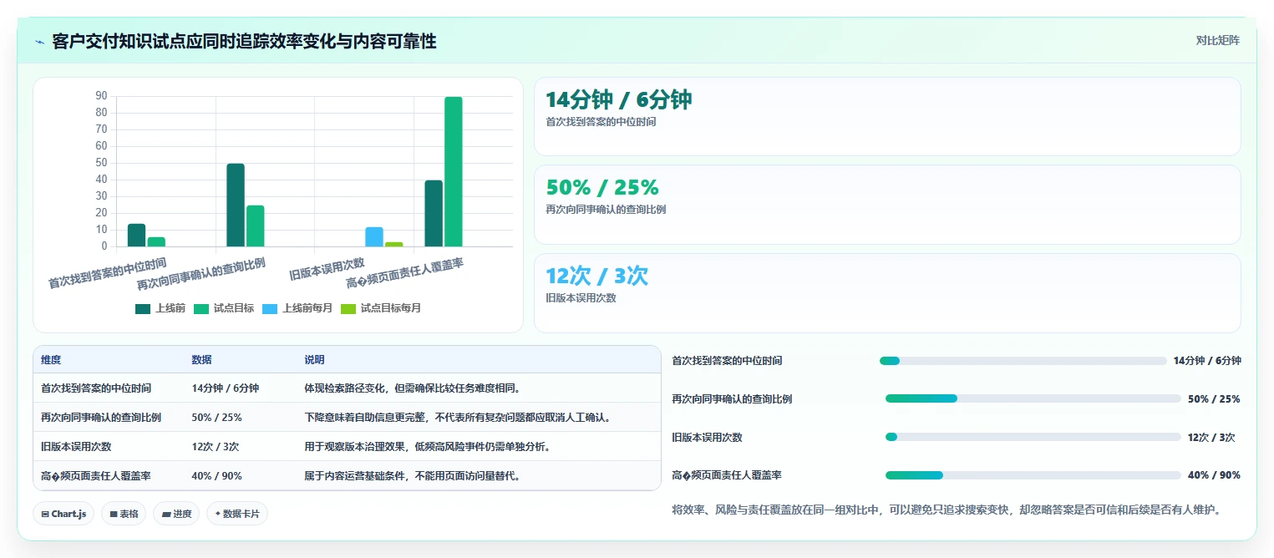
Task: Click progress value 14分钟 / 6分钟 at right
Action: pos(1207,361)
